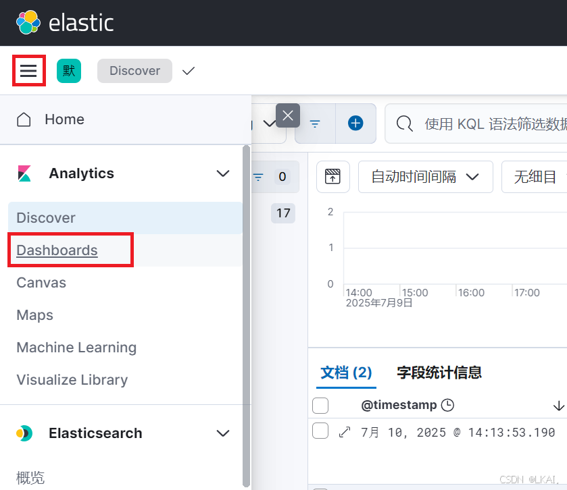Open Machine Learning from navigation

(x=76, y=348)
